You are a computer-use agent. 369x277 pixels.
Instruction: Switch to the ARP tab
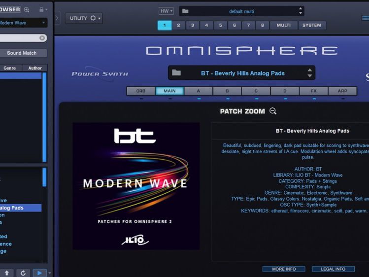342,91
